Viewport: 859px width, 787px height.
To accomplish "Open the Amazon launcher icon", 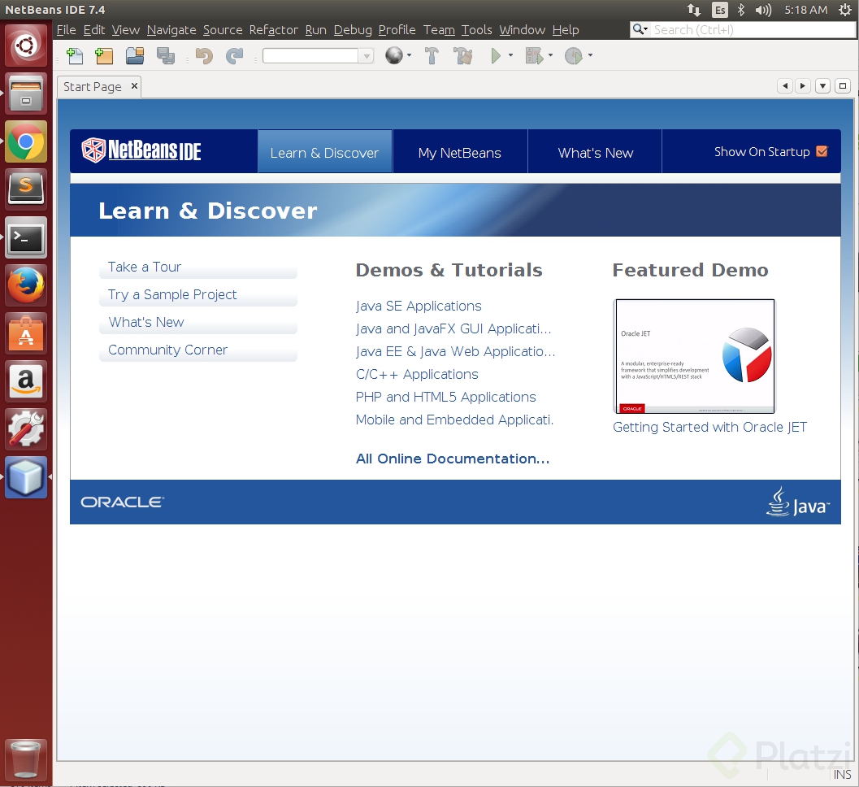I will click(26, 381).
